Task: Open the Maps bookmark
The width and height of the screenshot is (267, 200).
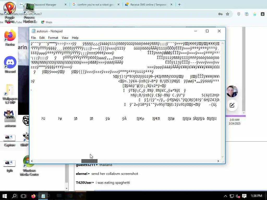Action: click(x=47, y=22)
